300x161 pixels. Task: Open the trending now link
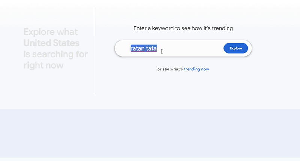pos(196,69)
